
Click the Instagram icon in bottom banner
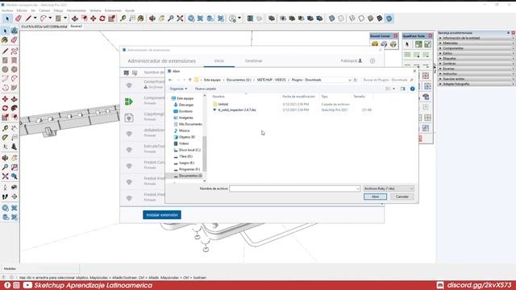[x=16, y=285]
